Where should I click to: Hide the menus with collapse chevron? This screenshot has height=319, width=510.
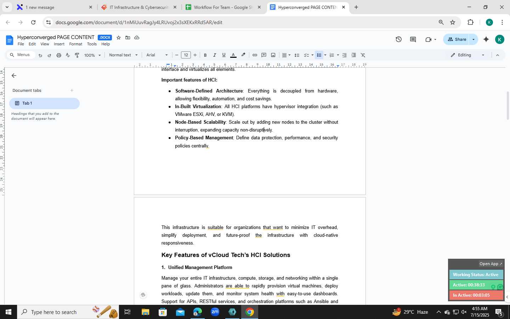(498, 55)
